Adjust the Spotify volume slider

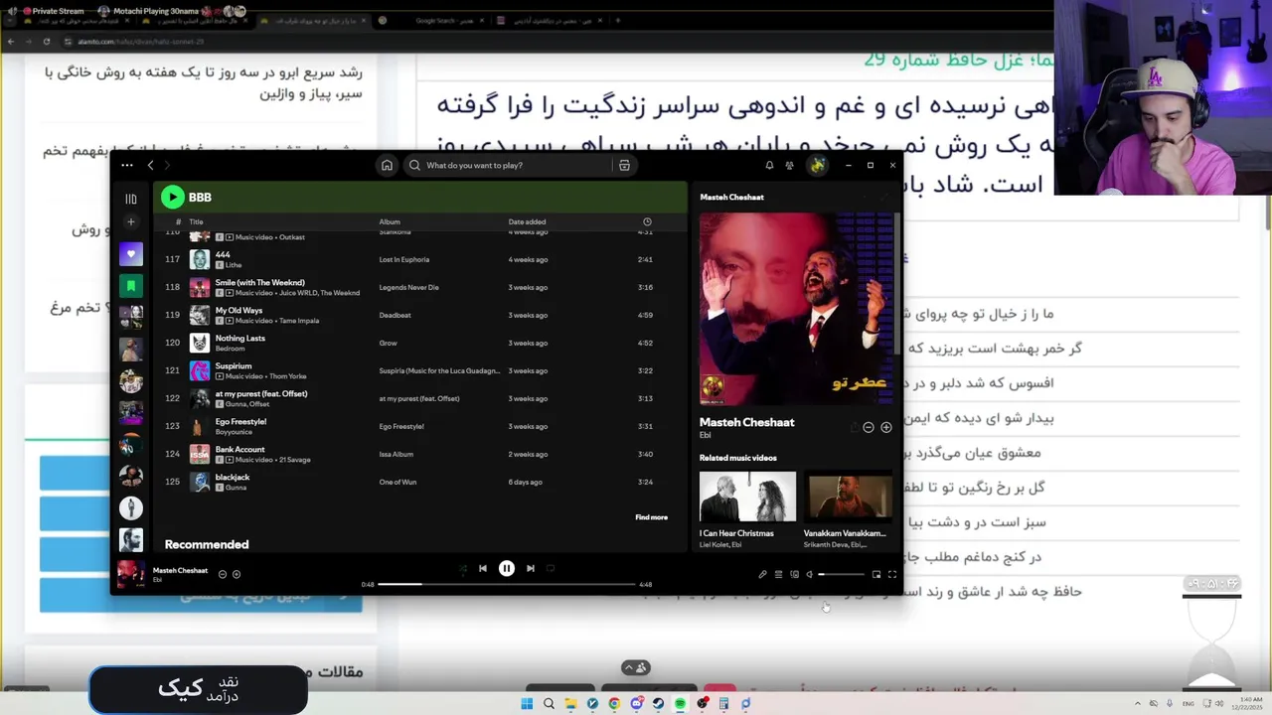click(841, 574)
